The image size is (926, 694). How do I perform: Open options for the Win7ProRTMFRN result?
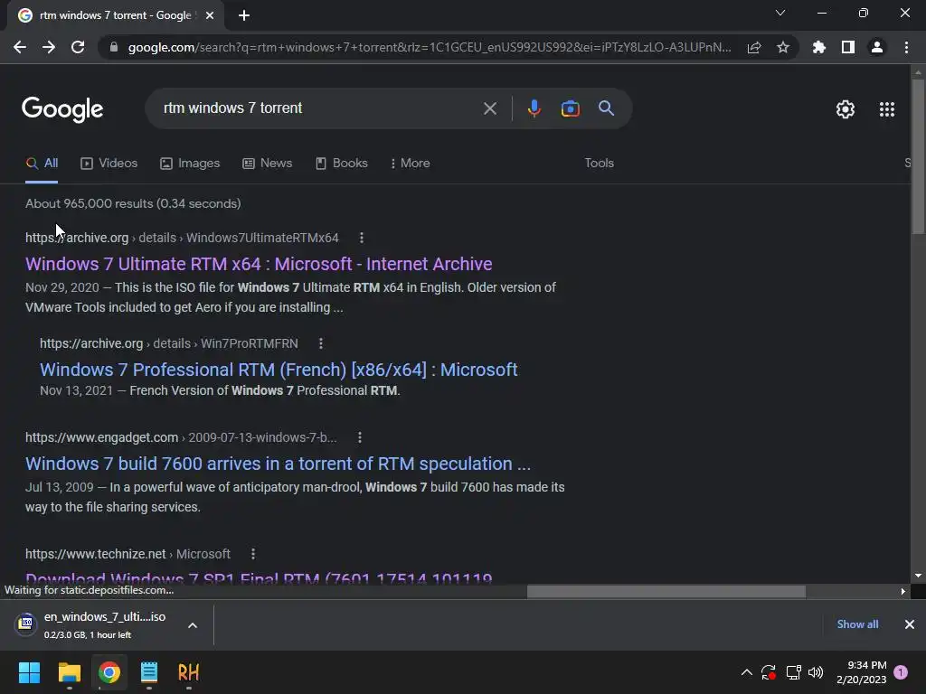point(321,343)
